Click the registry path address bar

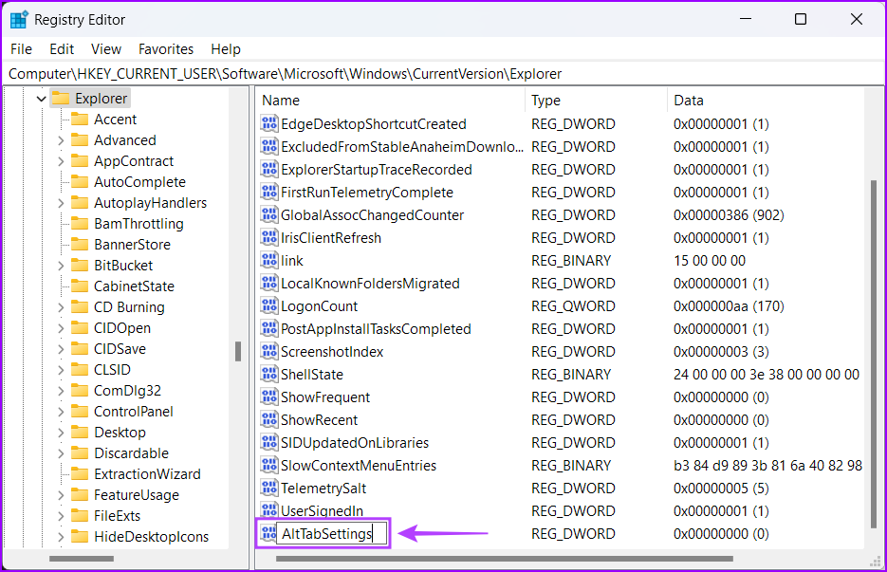click(444, 74)
